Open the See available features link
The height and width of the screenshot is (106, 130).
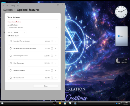15,22
